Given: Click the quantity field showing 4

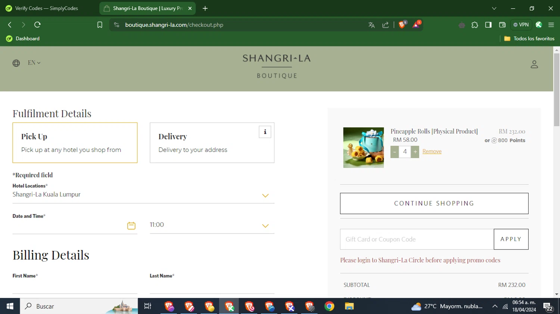Looking at the screenshot, I should point(405,152).
